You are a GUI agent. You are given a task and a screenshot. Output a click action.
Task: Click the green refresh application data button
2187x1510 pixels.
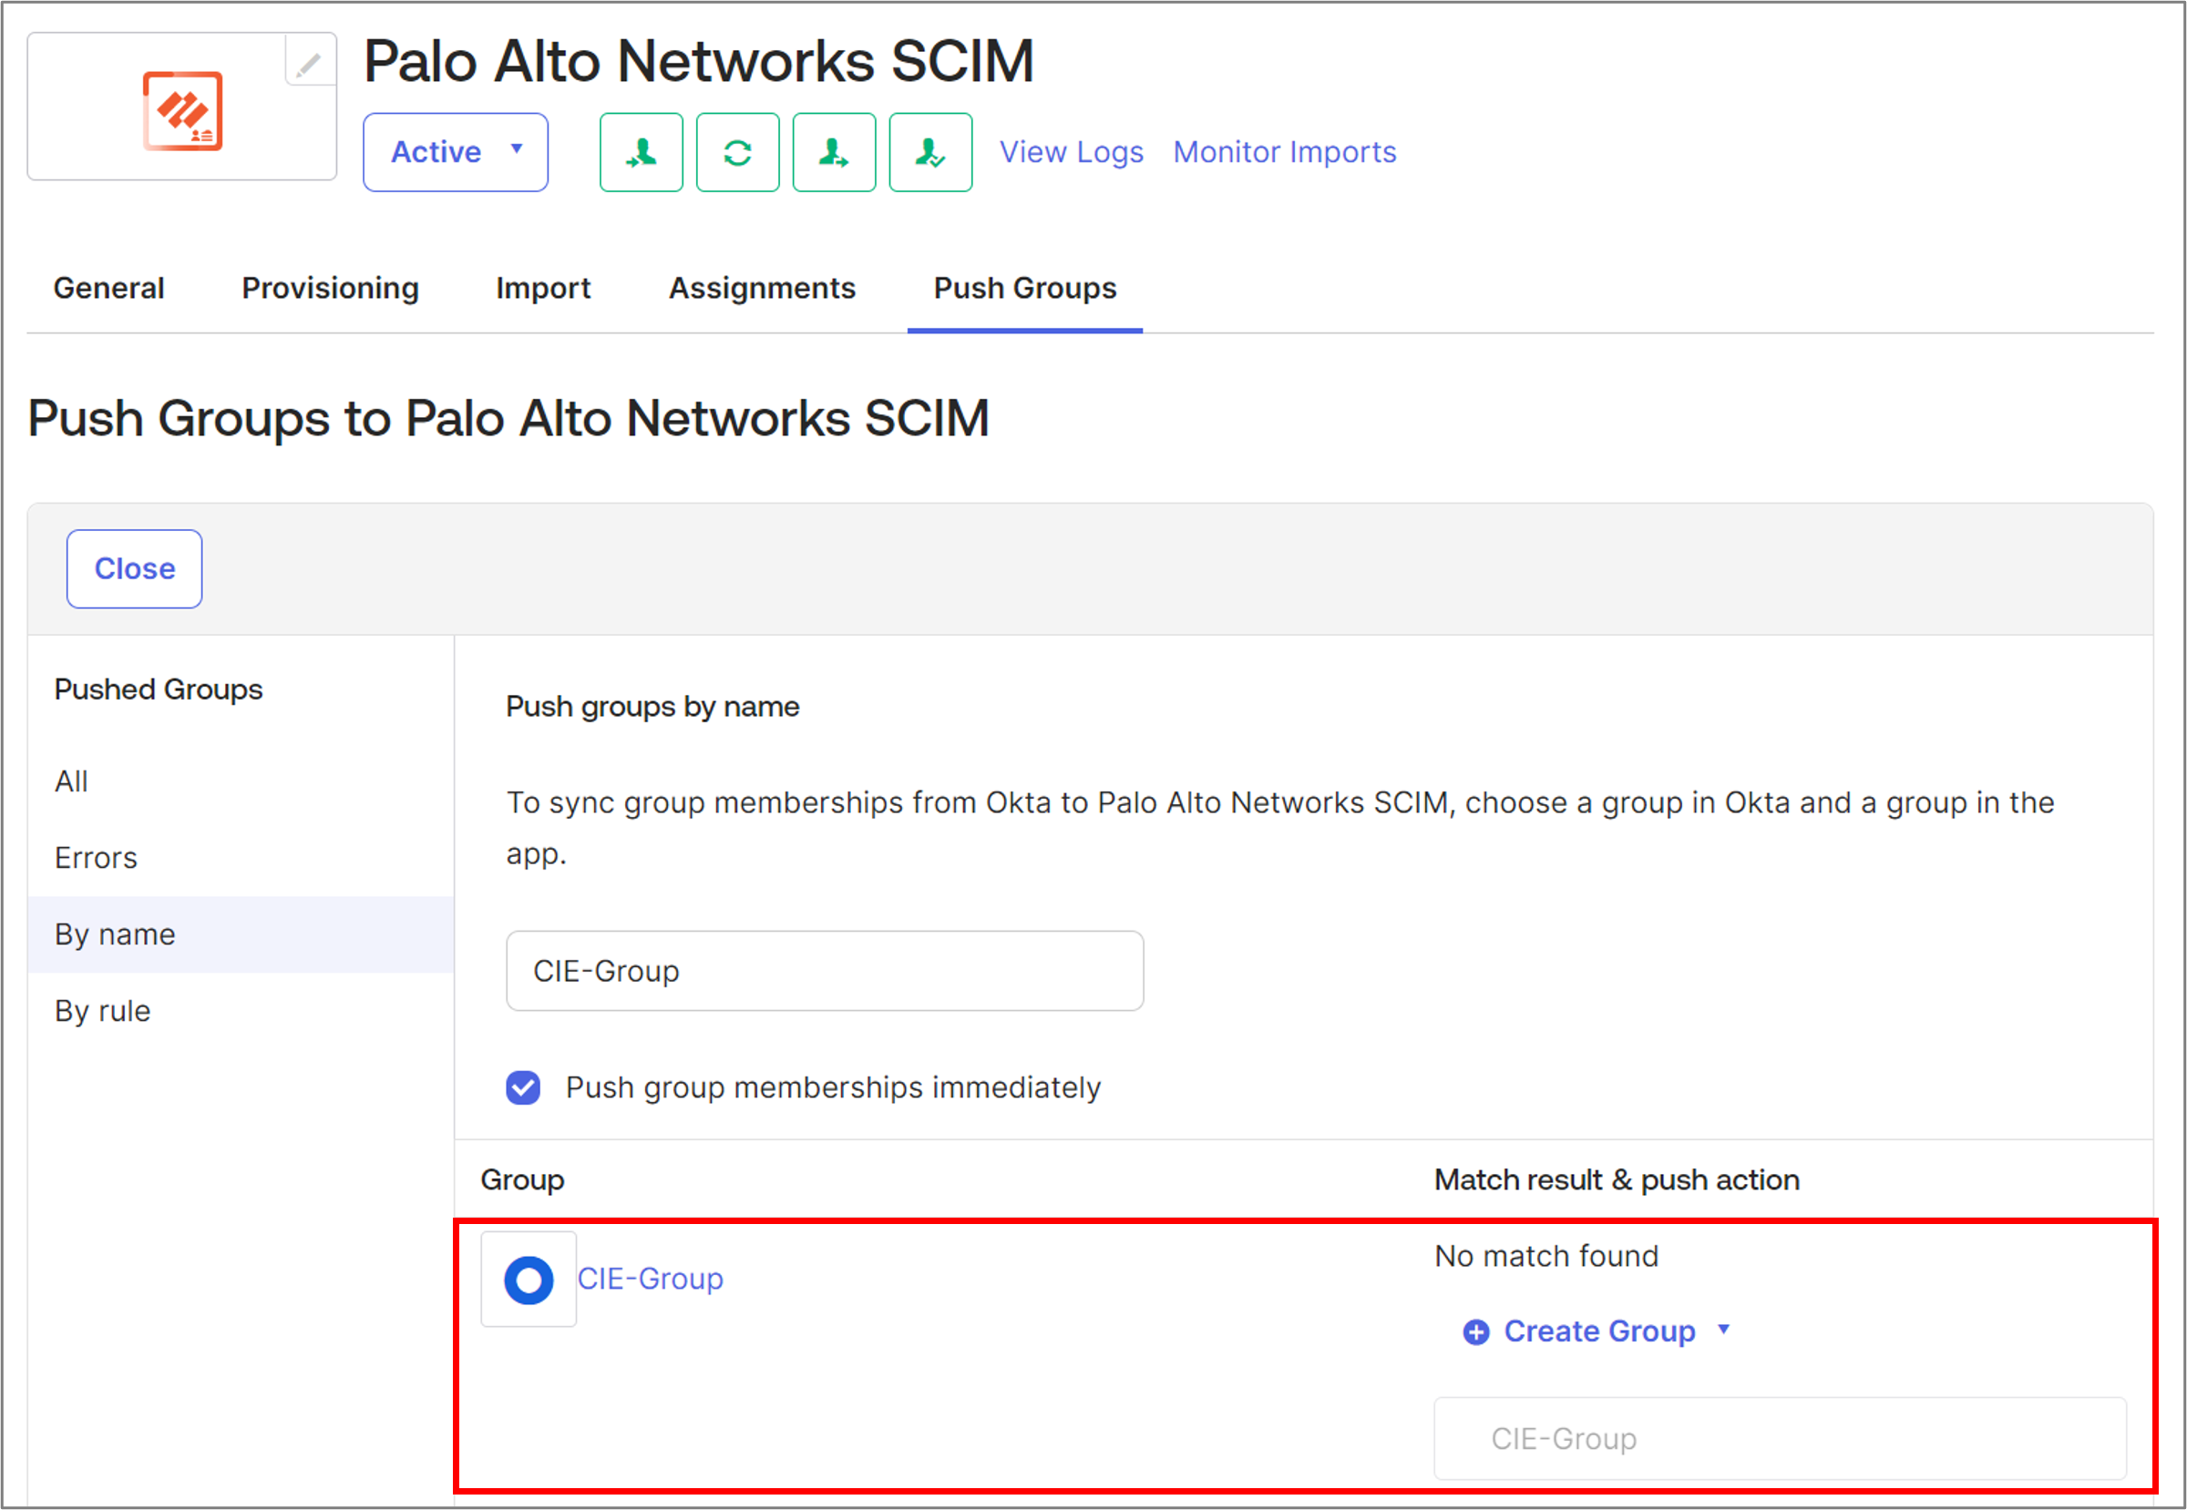pos(737,152)
